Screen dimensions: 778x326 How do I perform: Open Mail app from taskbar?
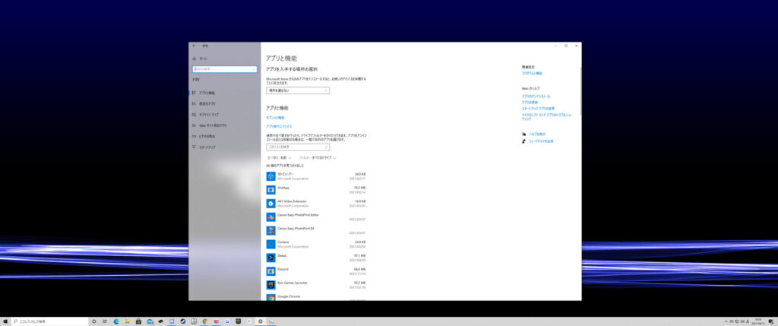coord(150,321)
